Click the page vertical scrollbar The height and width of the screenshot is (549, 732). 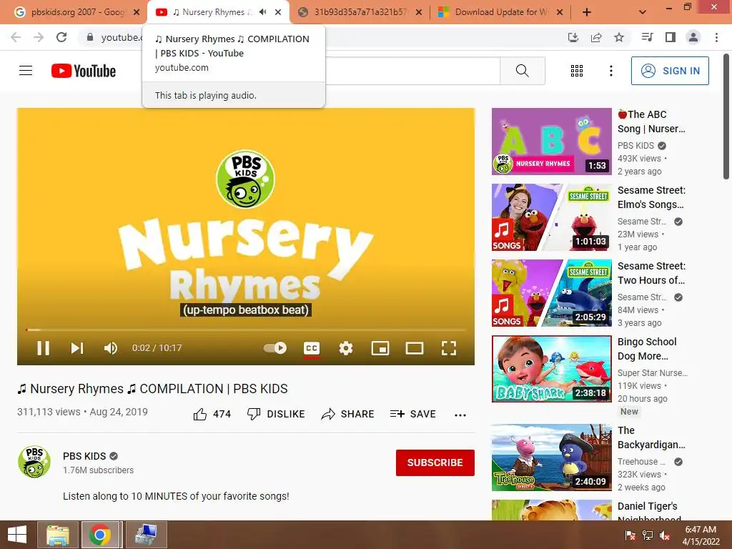[x=726, y=117]
